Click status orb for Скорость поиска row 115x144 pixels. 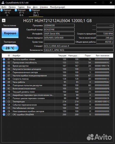(x=4, y=79)
